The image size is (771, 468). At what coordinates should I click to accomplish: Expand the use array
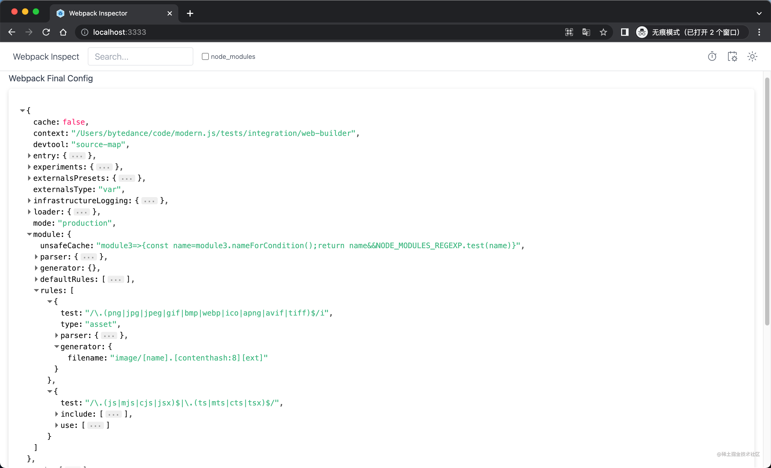57,425
